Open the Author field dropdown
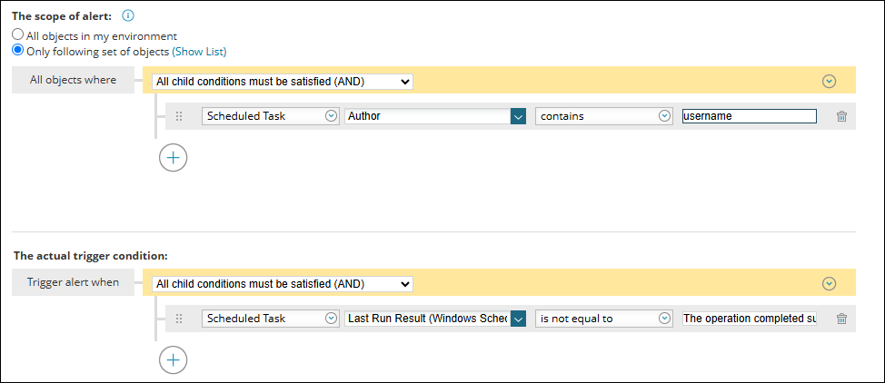Screen dimensions: 885x383 tap(518, 116)
